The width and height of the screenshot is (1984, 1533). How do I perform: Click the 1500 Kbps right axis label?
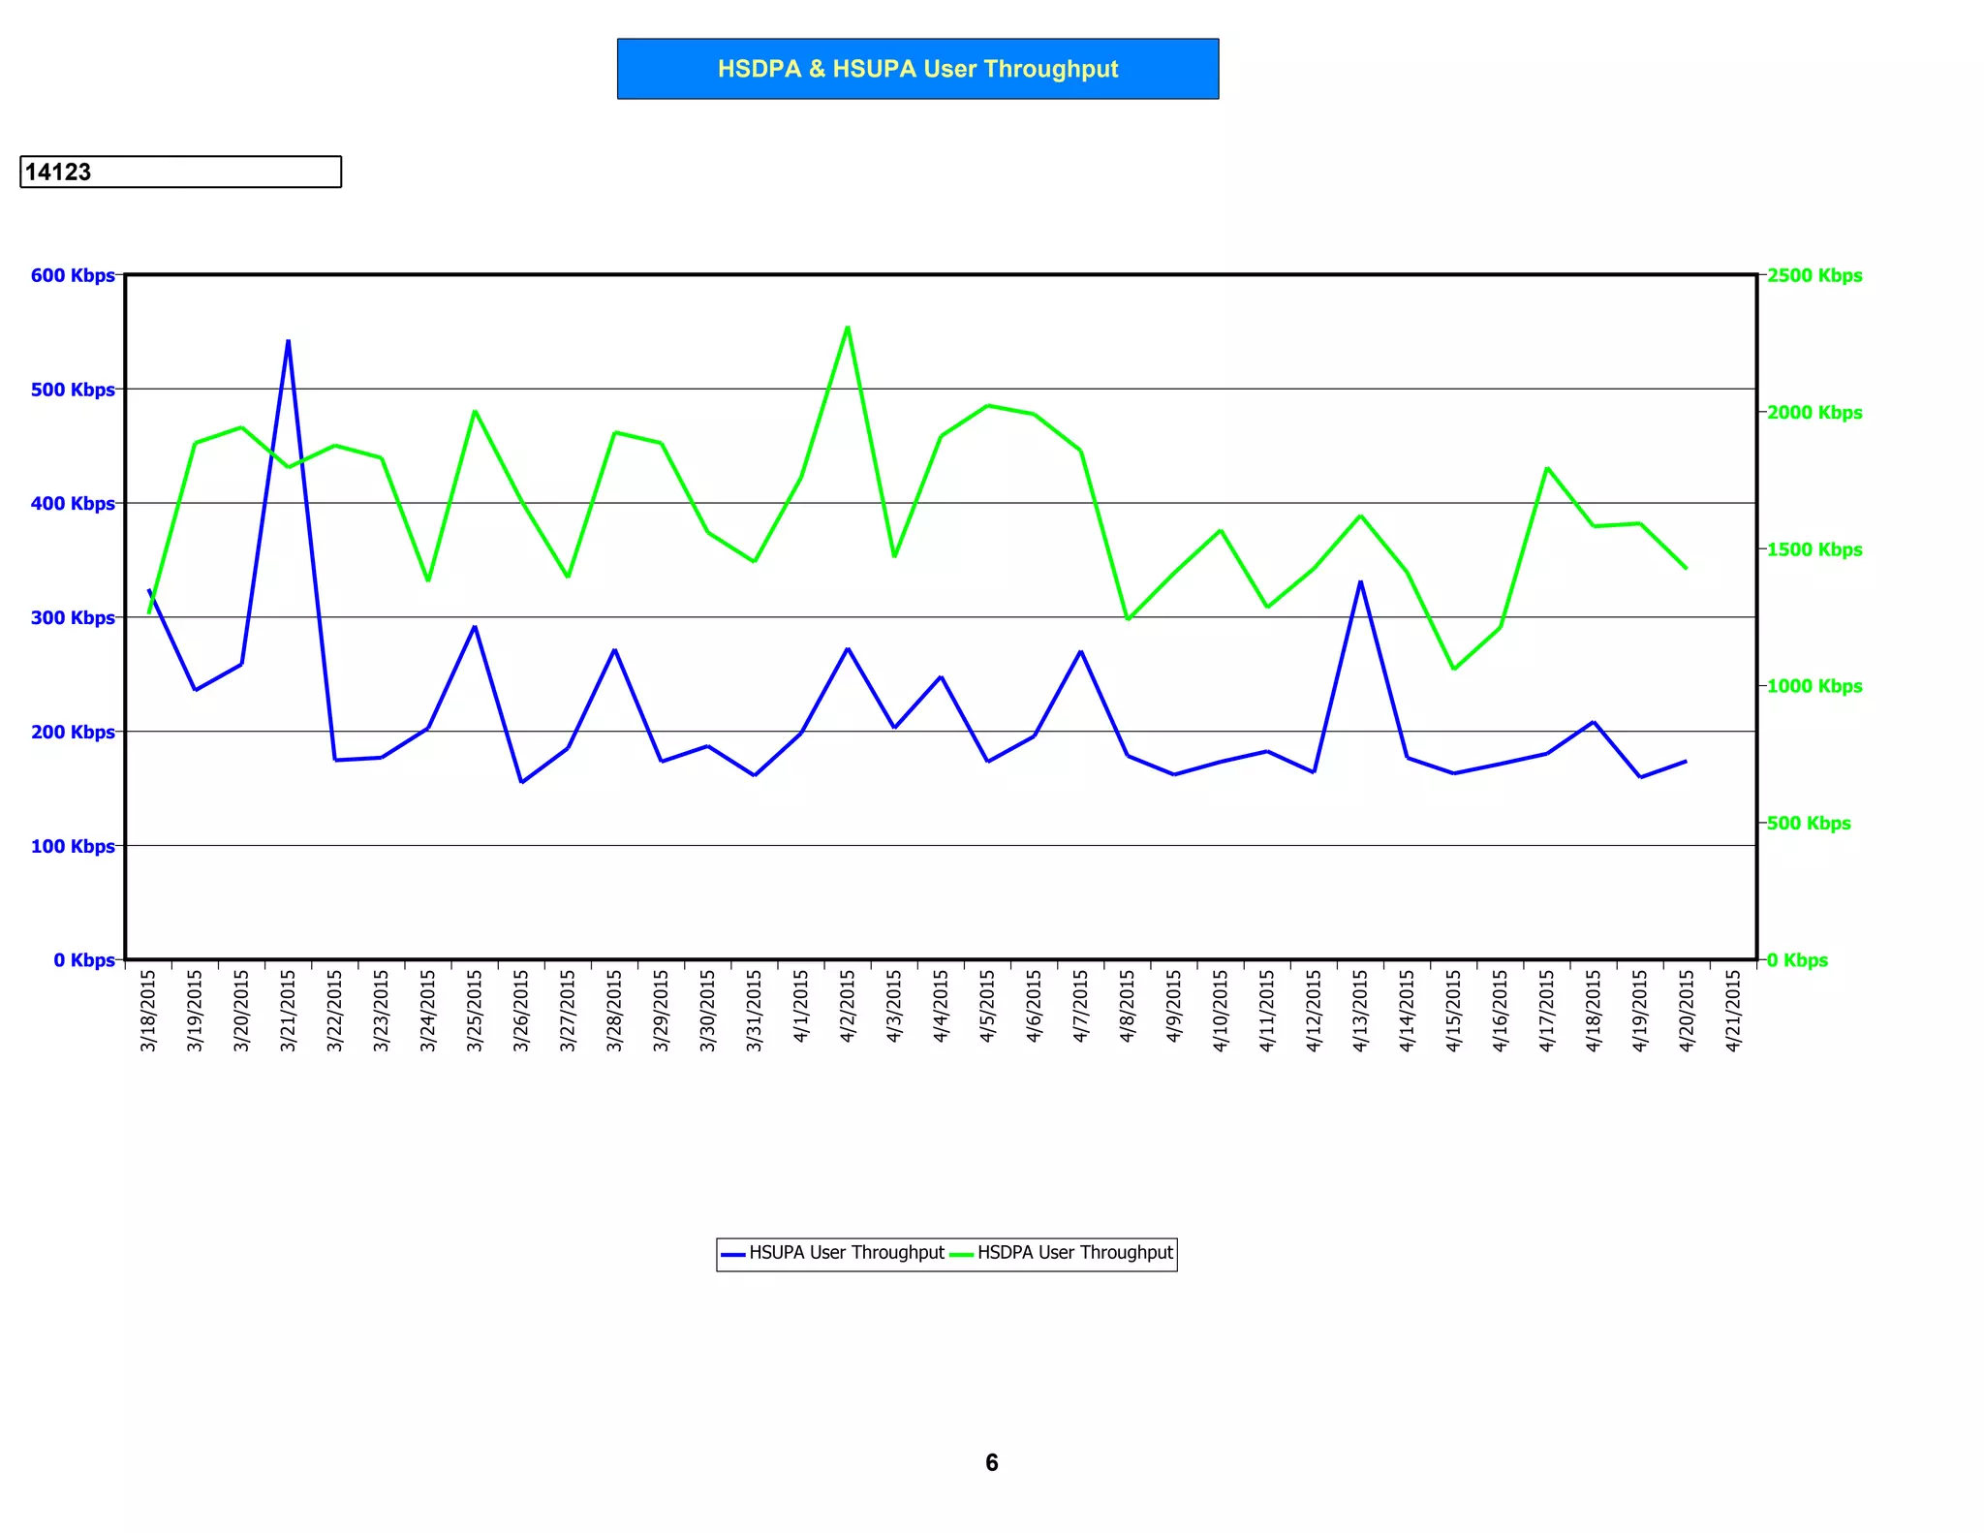(x=1814, y=549)
